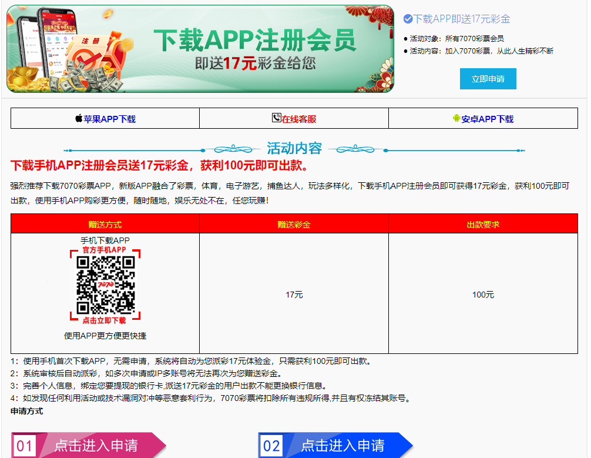Open 在线客服 online support link
The width and height of the screenshot is (591, 458).
[x=298, y=119]
